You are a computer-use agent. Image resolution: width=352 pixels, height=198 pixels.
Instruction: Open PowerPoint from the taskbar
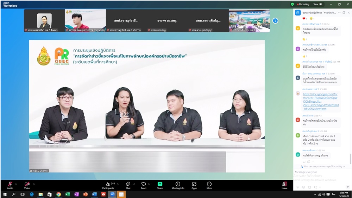(x=85, y=194)
